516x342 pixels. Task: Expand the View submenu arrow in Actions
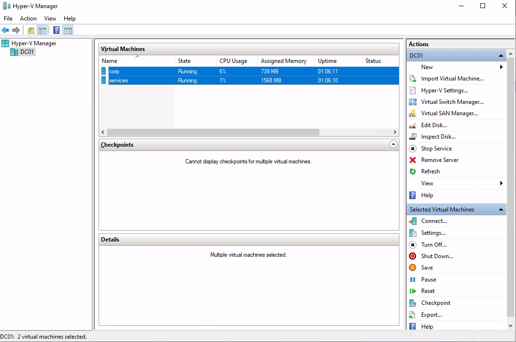point(501,183)
